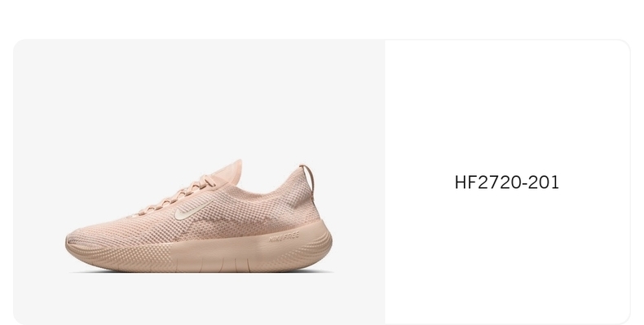Click the pink Nike Free shoe image

[x=199, y=216]
